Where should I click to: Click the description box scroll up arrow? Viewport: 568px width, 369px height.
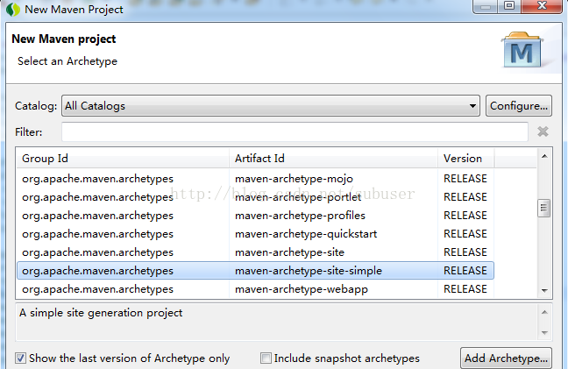[544, 312]
